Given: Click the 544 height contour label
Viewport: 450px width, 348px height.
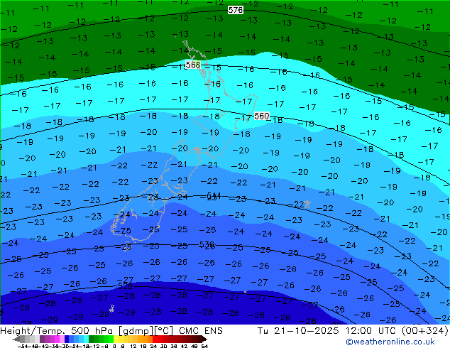Looking at the screenshot, I should pos(214,195).
